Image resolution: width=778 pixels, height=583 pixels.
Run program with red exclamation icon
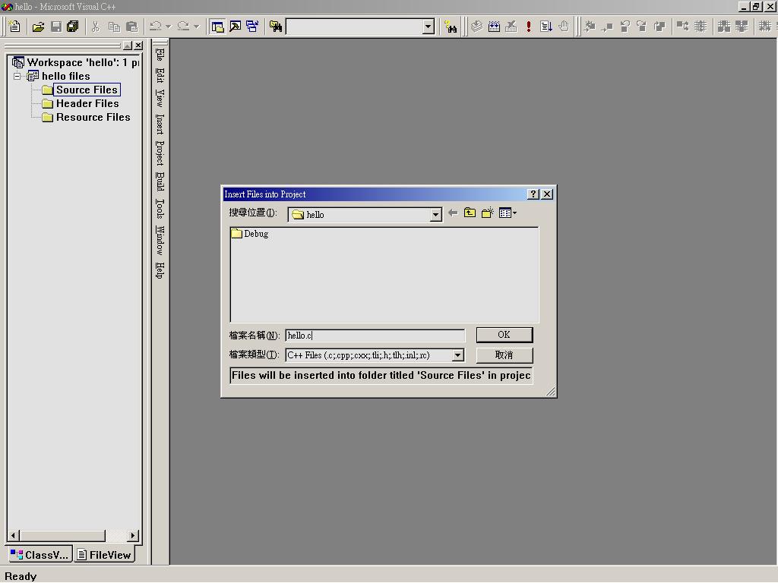[529, 27]
